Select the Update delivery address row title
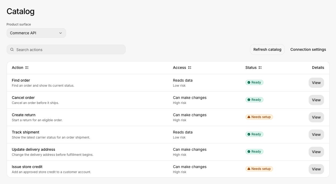Viewport: 336px width, 184px height. [x=33, y=149]
